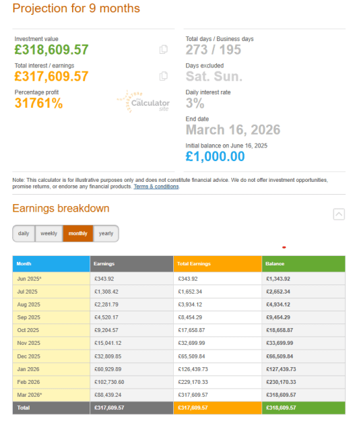Click the Calculator Site logo
The height and width of the screenshot is (421, 355).
143,102
